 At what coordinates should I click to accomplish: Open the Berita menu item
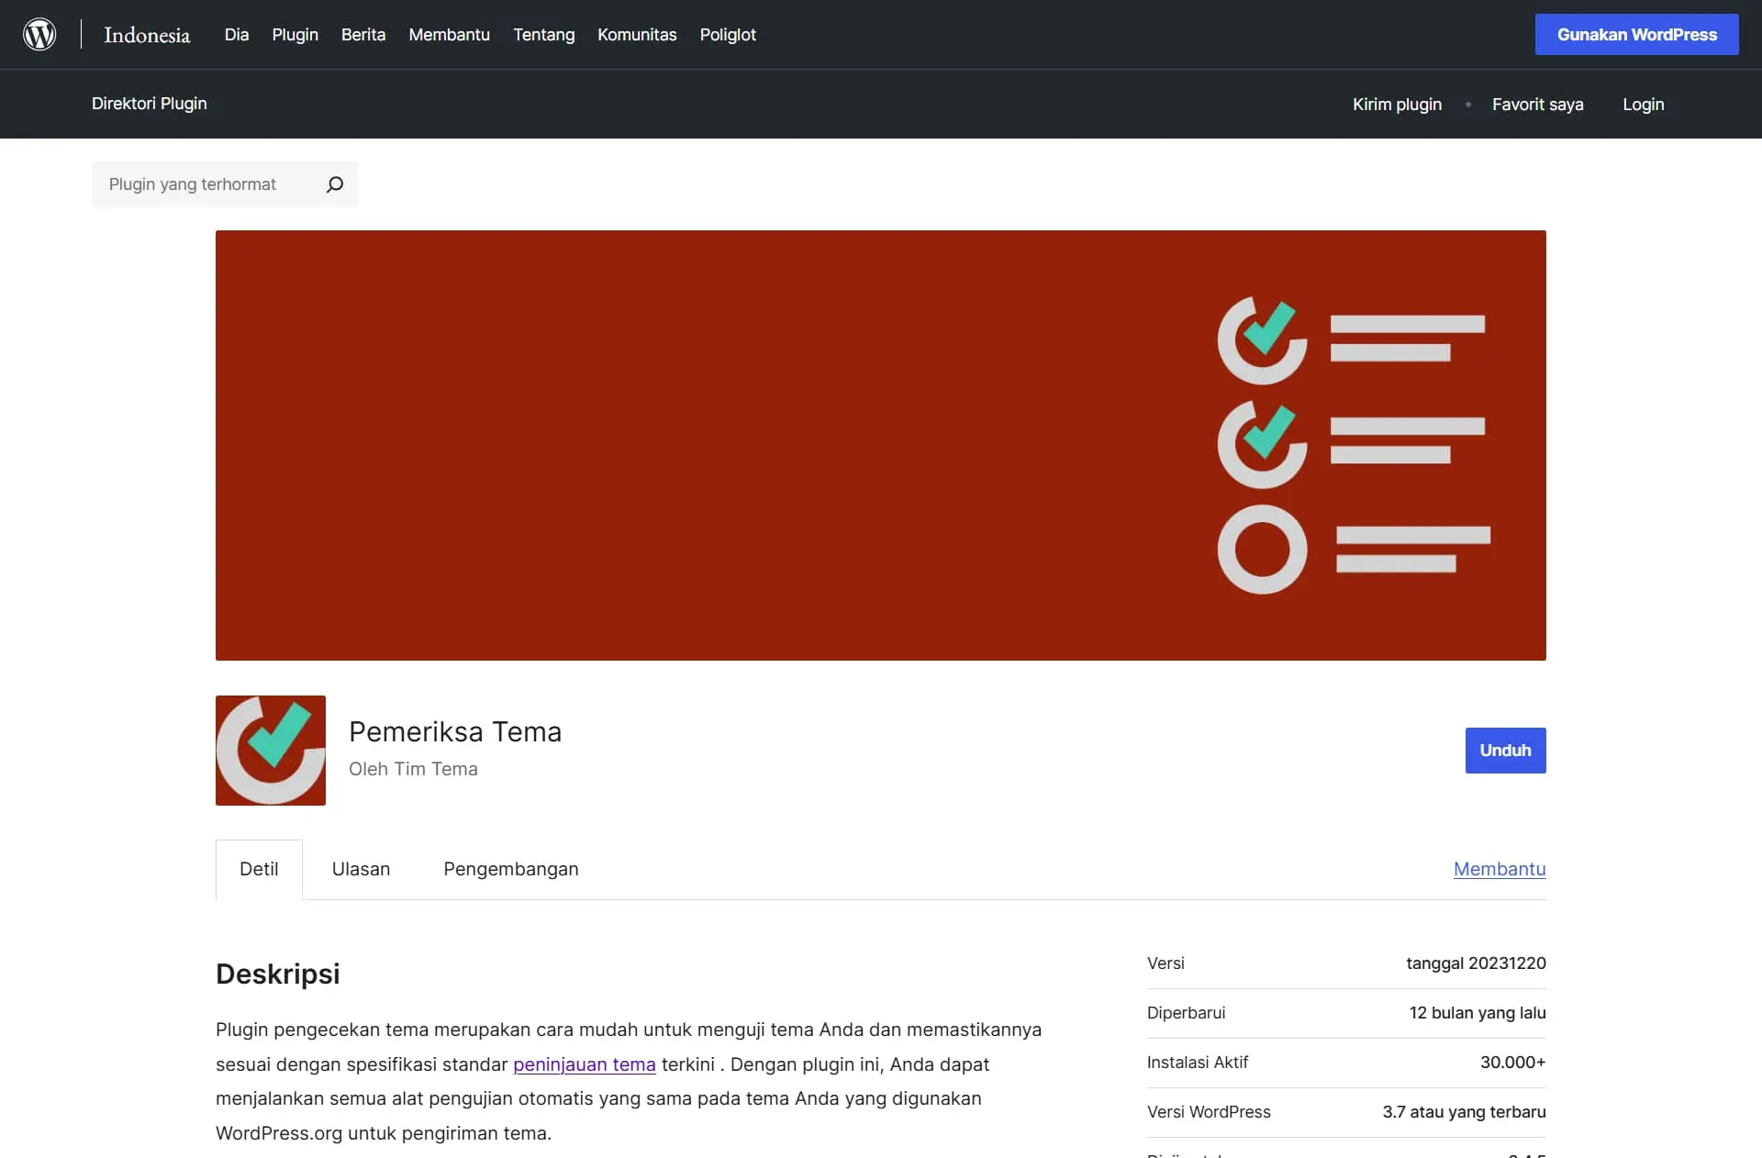(x=363, y=35)
